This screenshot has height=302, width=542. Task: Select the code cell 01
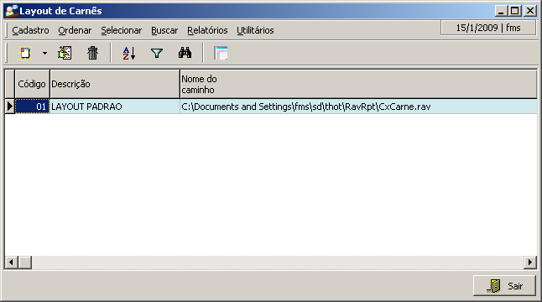(33, 107)
